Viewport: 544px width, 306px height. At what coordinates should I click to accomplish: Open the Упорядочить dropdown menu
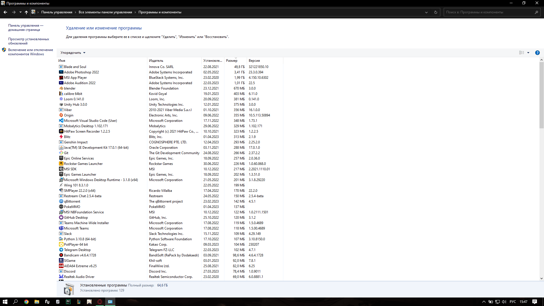coord(73,53)
